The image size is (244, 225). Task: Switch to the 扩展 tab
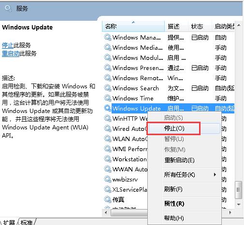[x=9, y=222]
